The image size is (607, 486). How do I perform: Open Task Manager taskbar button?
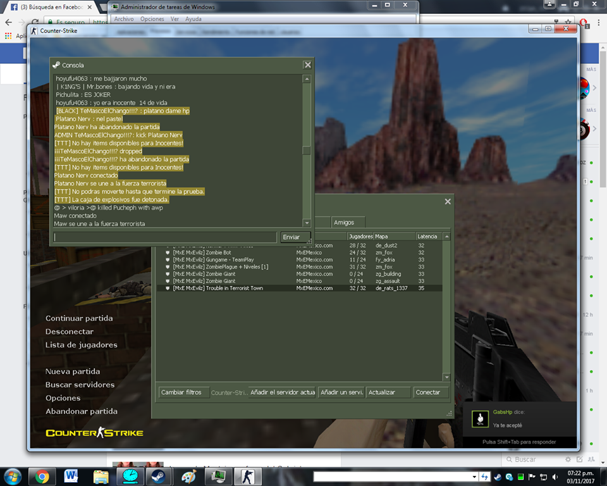[218, 477]
